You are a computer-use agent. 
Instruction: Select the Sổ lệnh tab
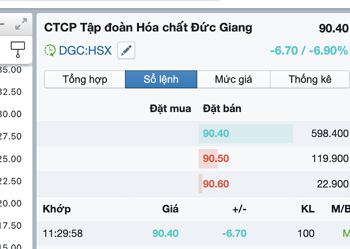point(161,80)
